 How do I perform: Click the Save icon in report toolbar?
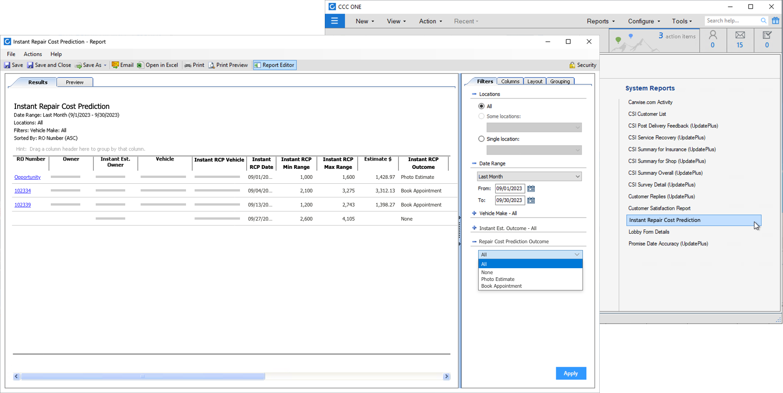coord(8,65)
